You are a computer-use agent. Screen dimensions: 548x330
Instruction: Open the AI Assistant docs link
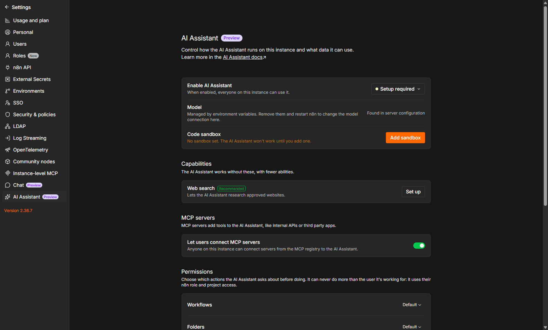pyautogui.click(x=243, y=57)
